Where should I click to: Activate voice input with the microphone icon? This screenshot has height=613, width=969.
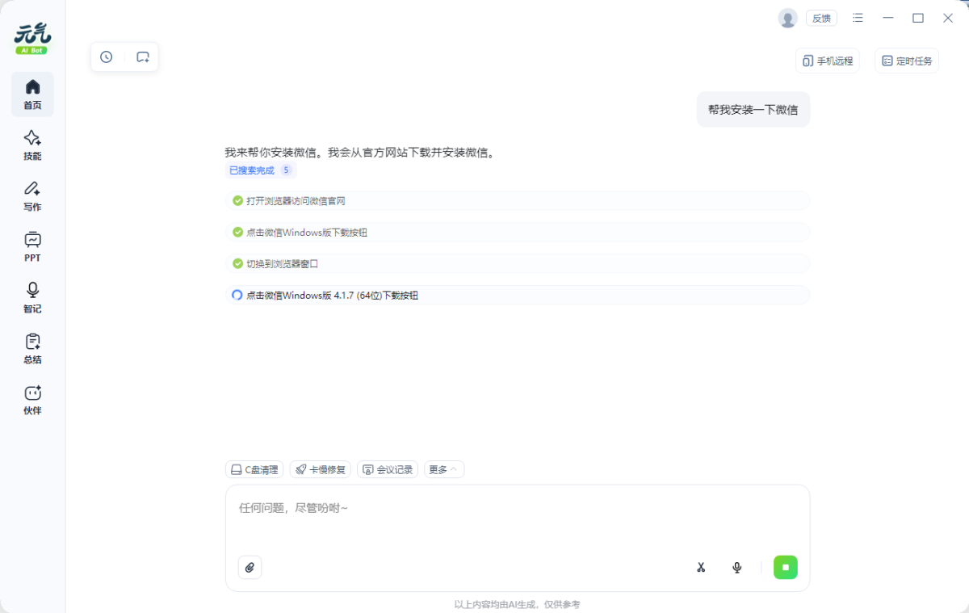coord(736,567)
